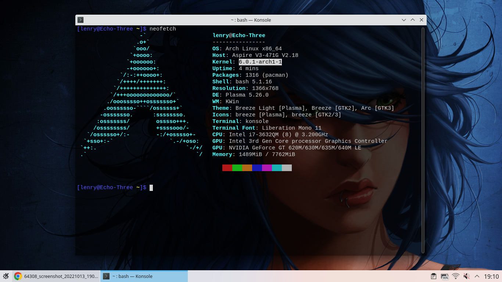Click the terminal cursor at the bottom prompt
The height and width of the screenshot is (282, 502).
(x=151, y=188)
